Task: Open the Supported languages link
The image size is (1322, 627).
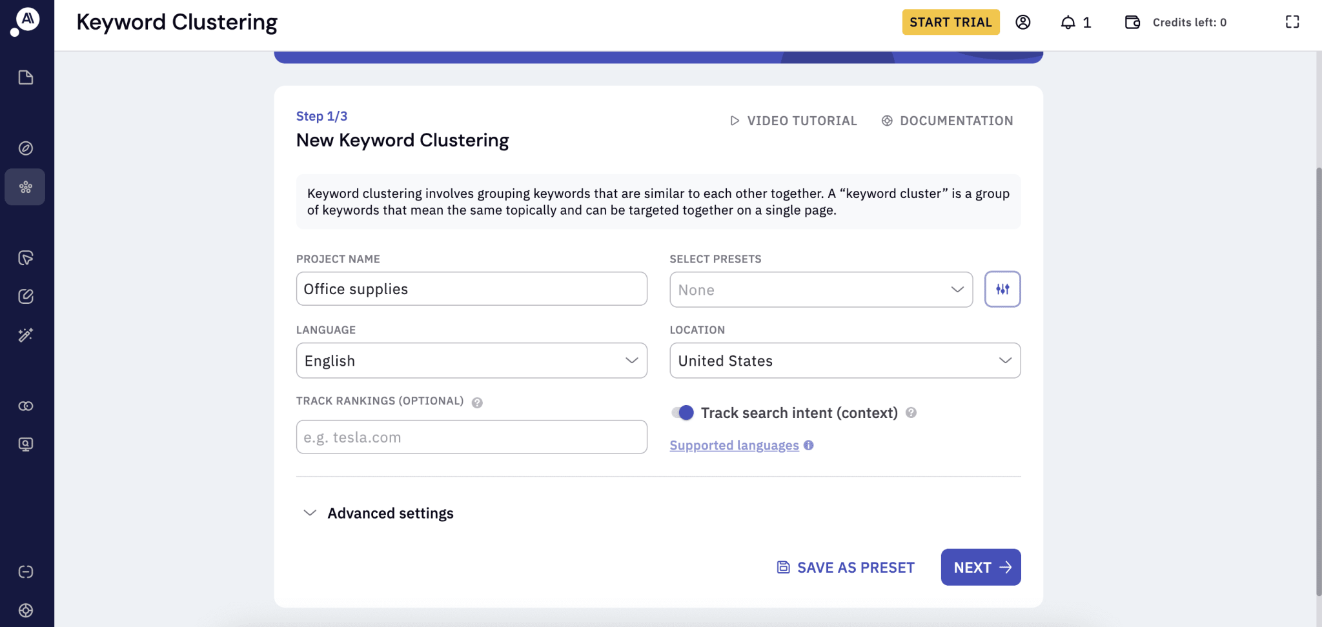Action: [734, 445]
